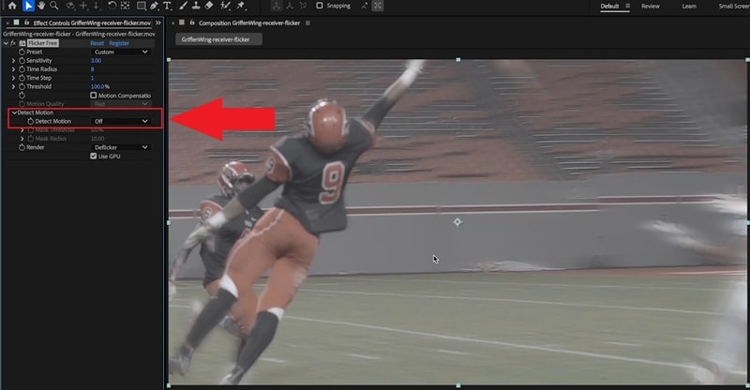Viewport: 750px width, 390px height.
Task: Select the Puppet Pin tool
Action: coord(241,6)
